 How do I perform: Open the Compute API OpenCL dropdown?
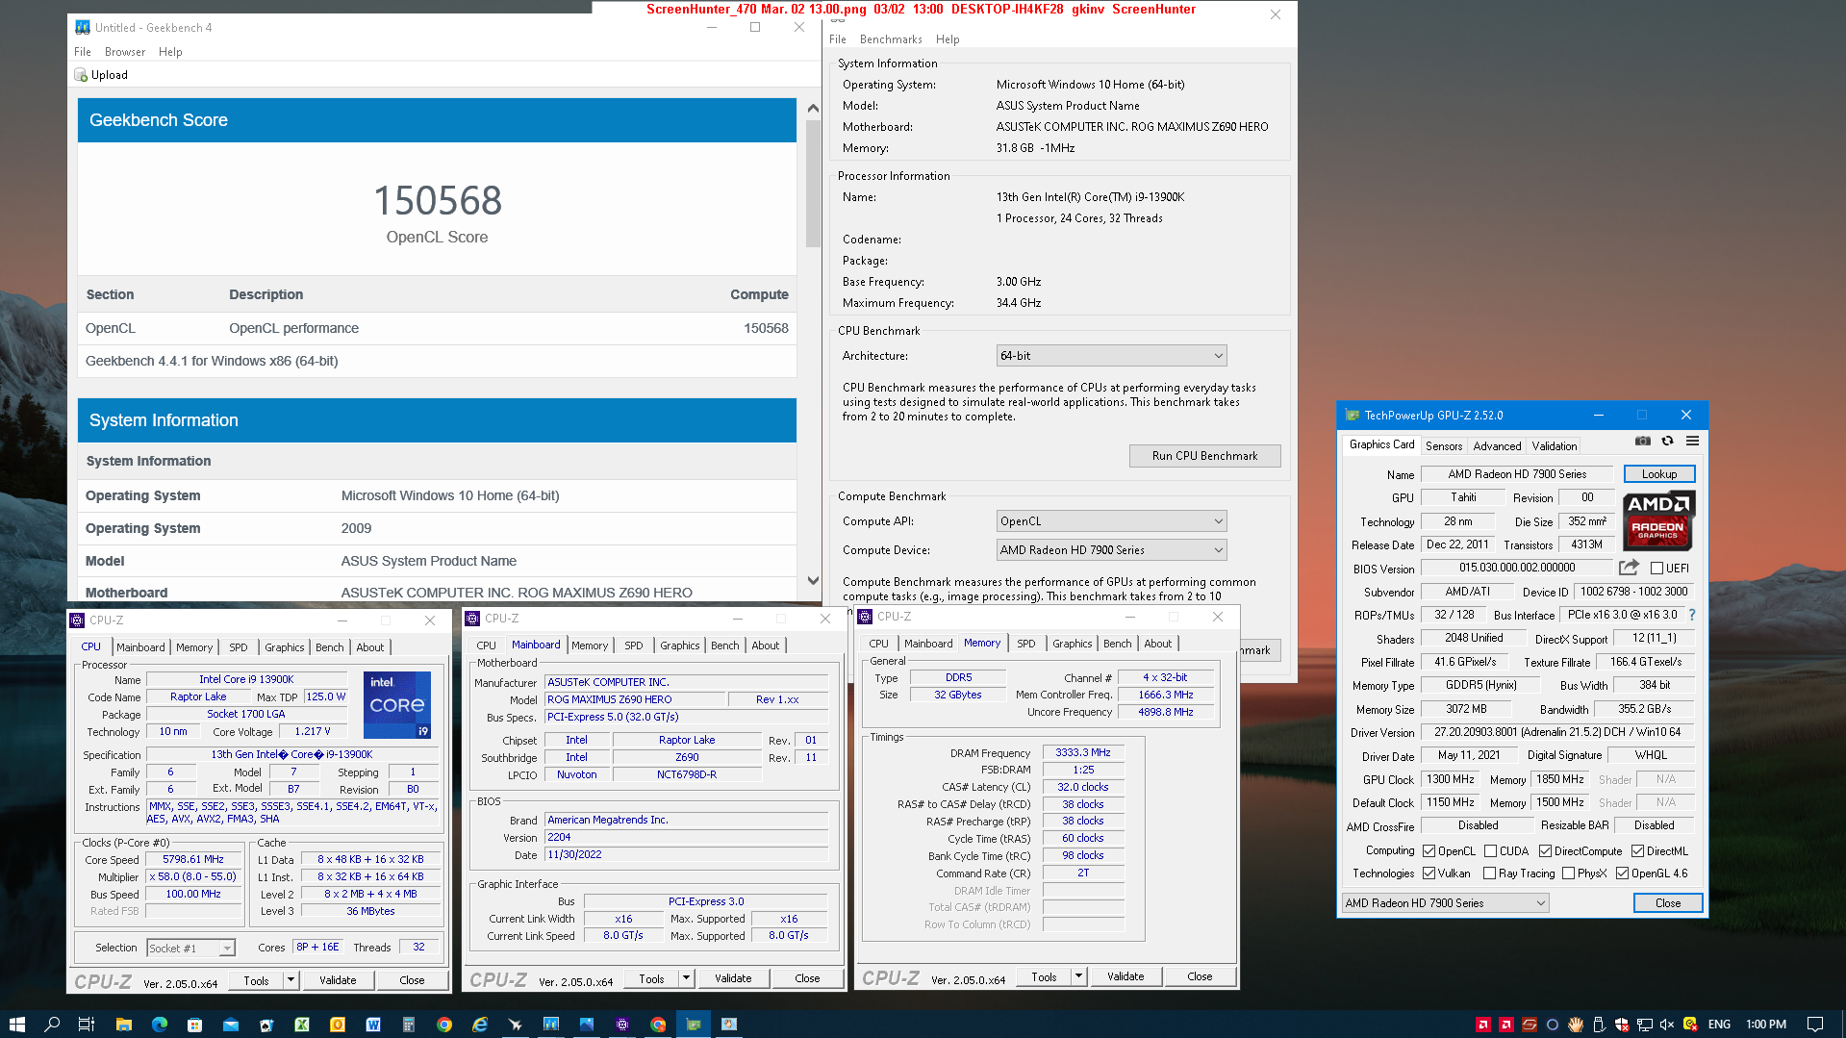1111,521
